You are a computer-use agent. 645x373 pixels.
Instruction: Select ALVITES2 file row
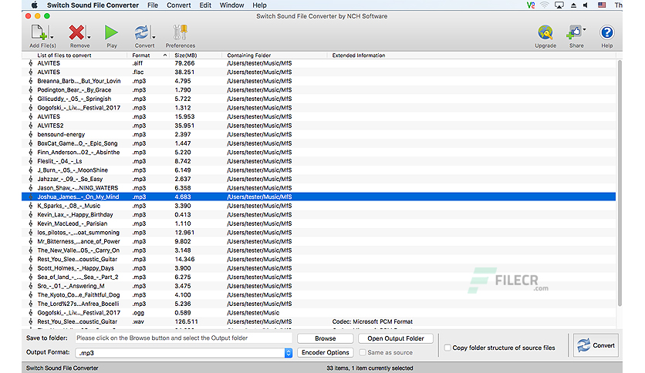click(x=319, y=126)
